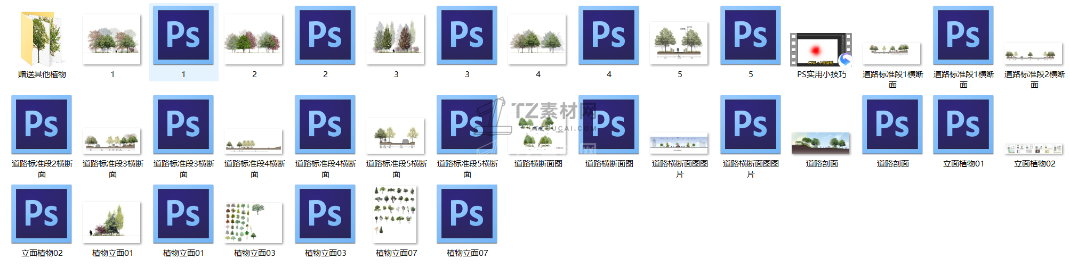The width and height of the screenshot is (1070, 275).
Task: Open the 赠送其他植物 folder icon
Action: 42,39
